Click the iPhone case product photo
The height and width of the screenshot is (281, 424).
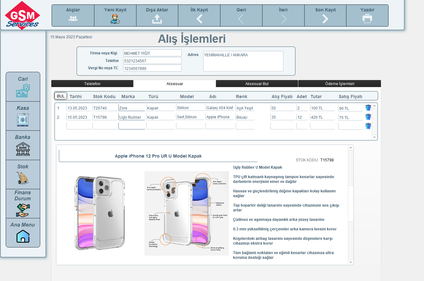(100, 214)
